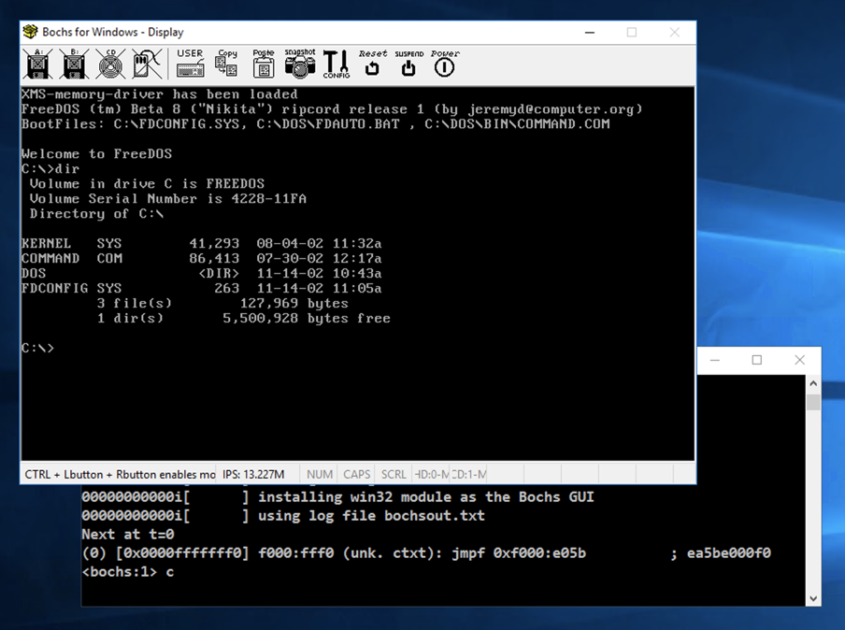The image size is (845, 630).
Task: Click the Power button icon
Action: coord(445,64)
